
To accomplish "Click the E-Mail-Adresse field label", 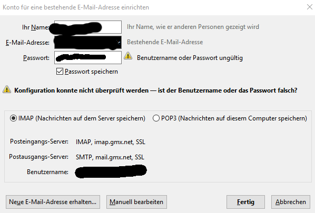I will 27,43.
